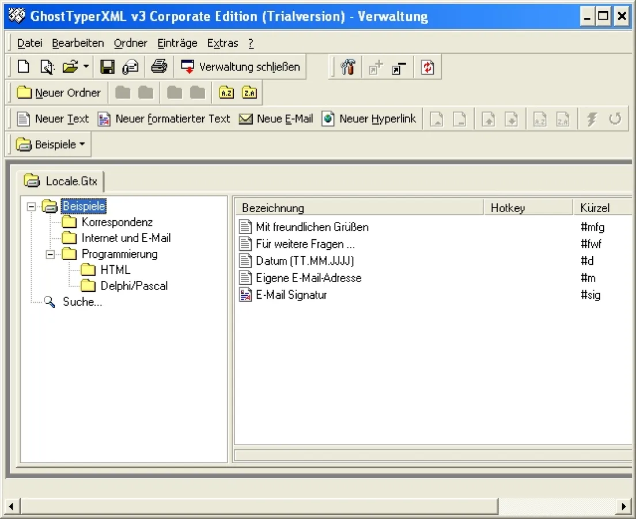Open dropdown arrow beside Open folder icon
The image size is (636, 519).
[86, 67]
